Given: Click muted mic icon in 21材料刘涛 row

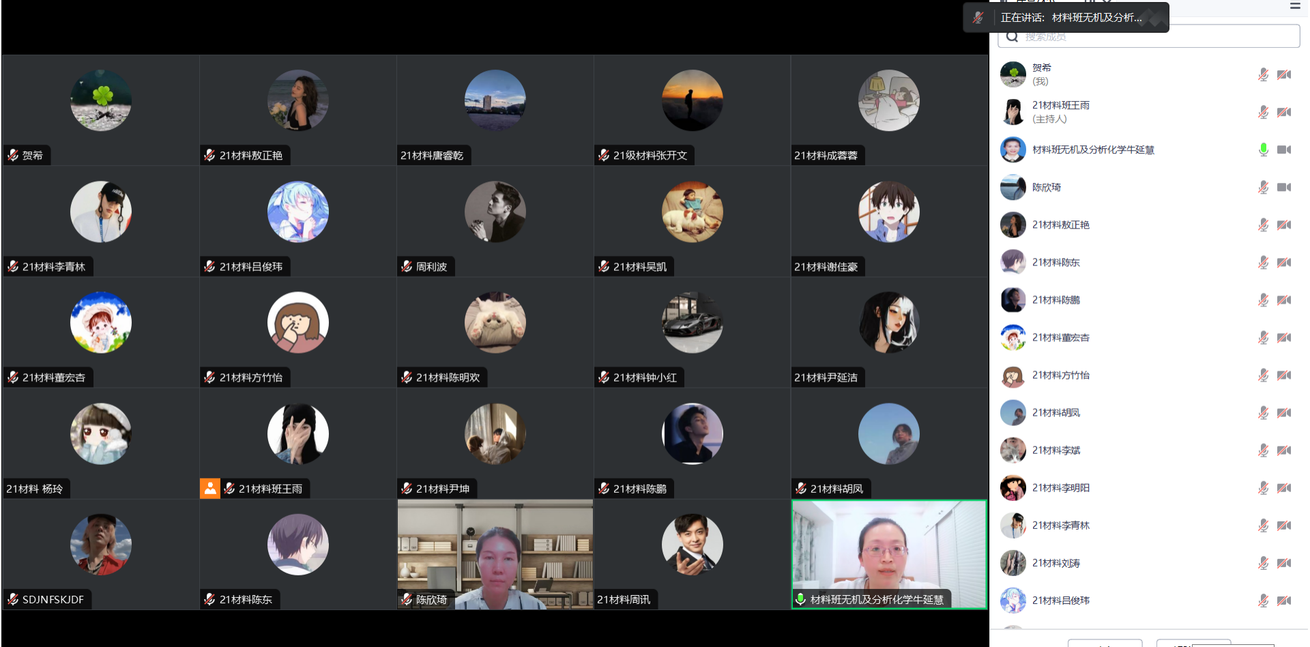Looking at the screenshot, I should click(x=1263, y=563).
